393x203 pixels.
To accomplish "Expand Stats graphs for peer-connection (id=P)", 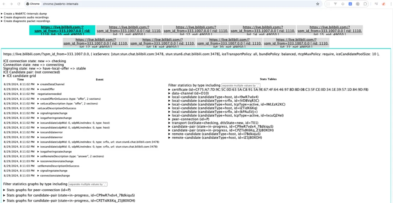I will click(x=37, y=190).
